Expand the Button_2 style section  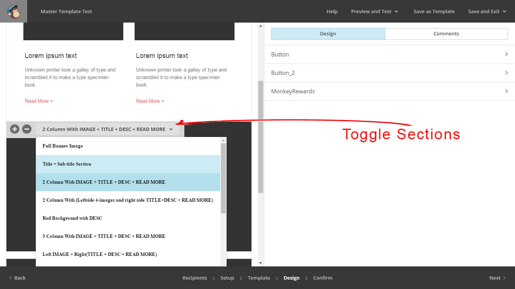click(389, 73)
